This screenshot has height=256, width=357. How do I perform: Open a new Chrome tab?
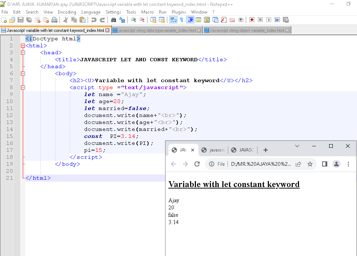click(266, 150)
